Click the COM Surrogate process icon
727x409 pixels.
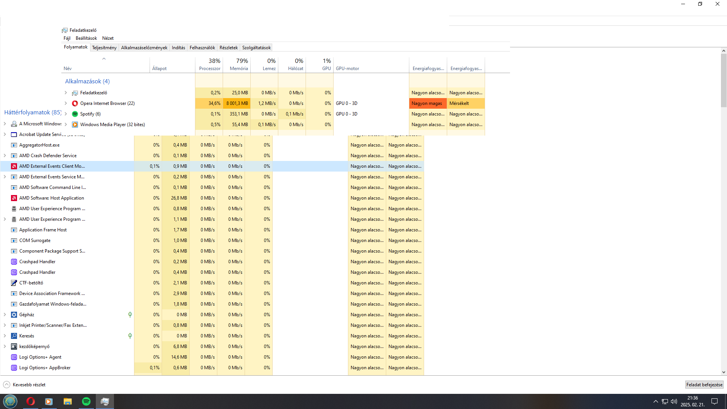pyautogui.click(x=14, y=240)
